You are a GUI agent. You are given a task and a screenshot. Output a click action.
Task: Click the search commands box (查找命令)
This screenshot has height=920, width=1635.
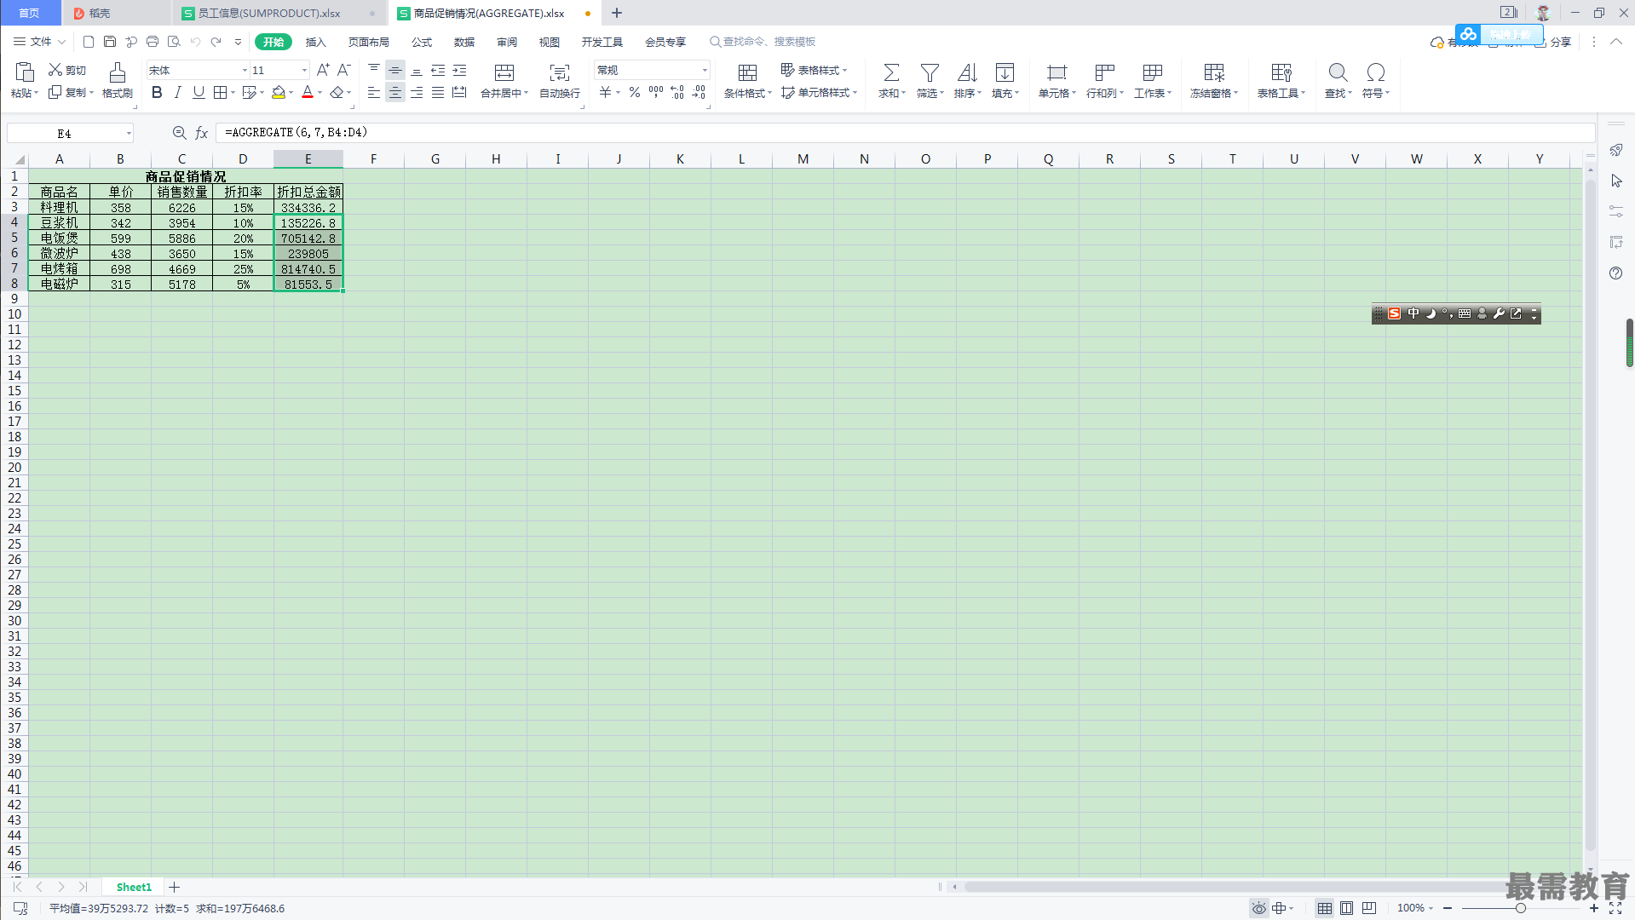(763, 42)
